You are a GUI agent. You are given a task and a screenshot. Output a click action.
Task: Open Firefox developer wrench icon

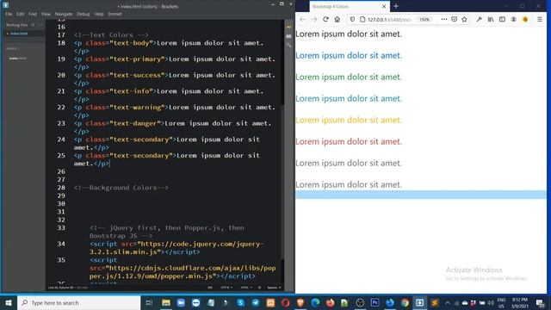coord(479,19)
